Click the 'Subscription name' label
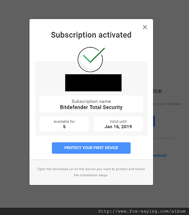 pyautogui.click(x=91, y=101)
